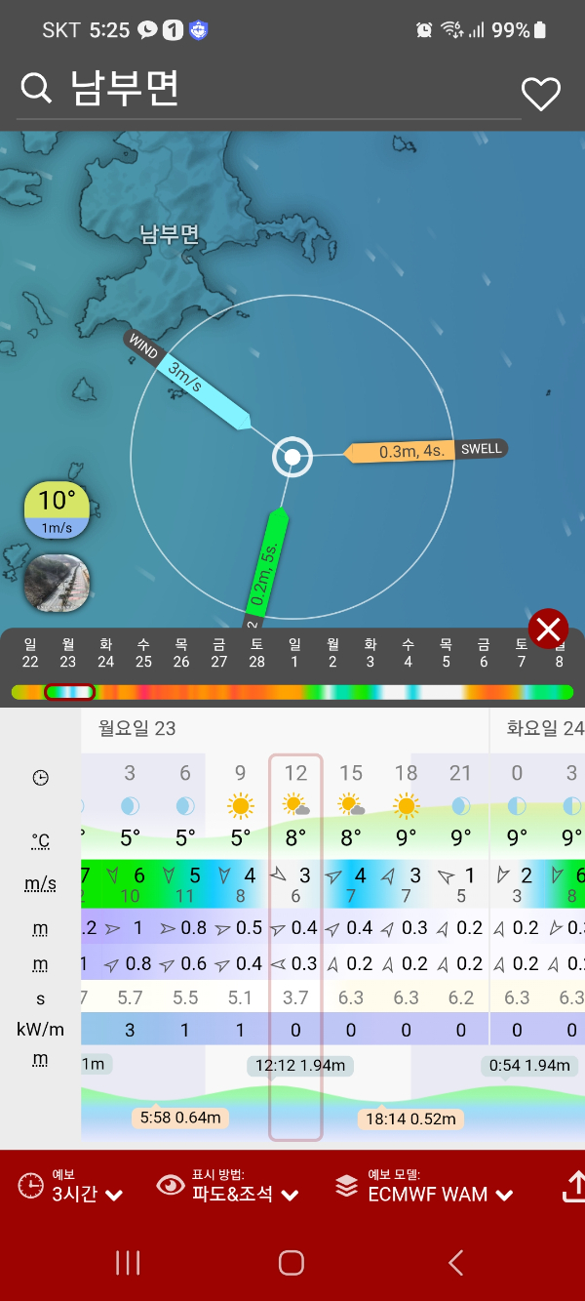Tap the alarm icon in status bar
The image size is (585, 1301).
[424, 30]
